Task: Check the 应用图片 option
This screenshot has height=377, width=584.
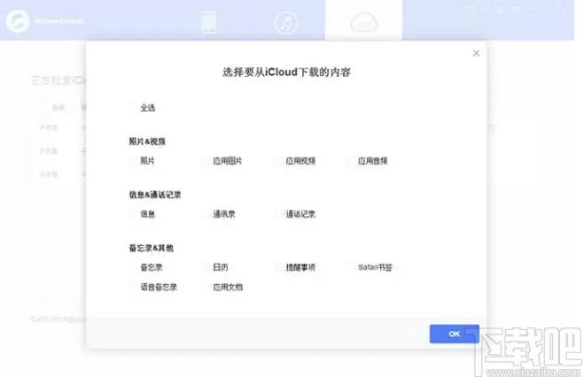Action: pyautogui.click(x=206, y=161)
